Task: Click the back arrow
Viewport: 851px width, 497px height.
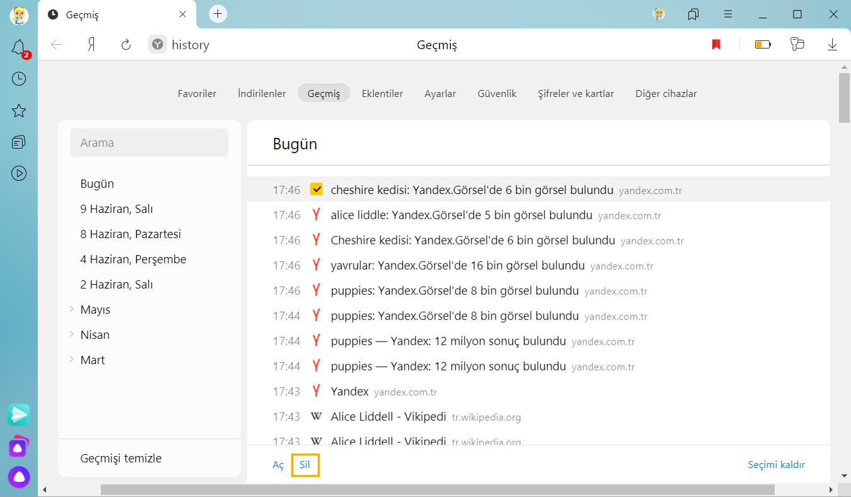Action: coord(57,45)
